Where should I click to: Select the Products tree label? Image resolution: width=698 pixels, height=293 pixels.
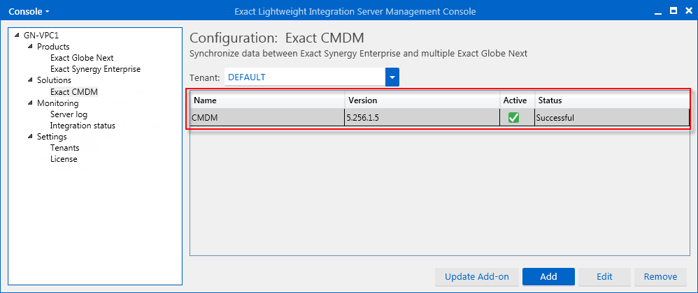[53, 47]
